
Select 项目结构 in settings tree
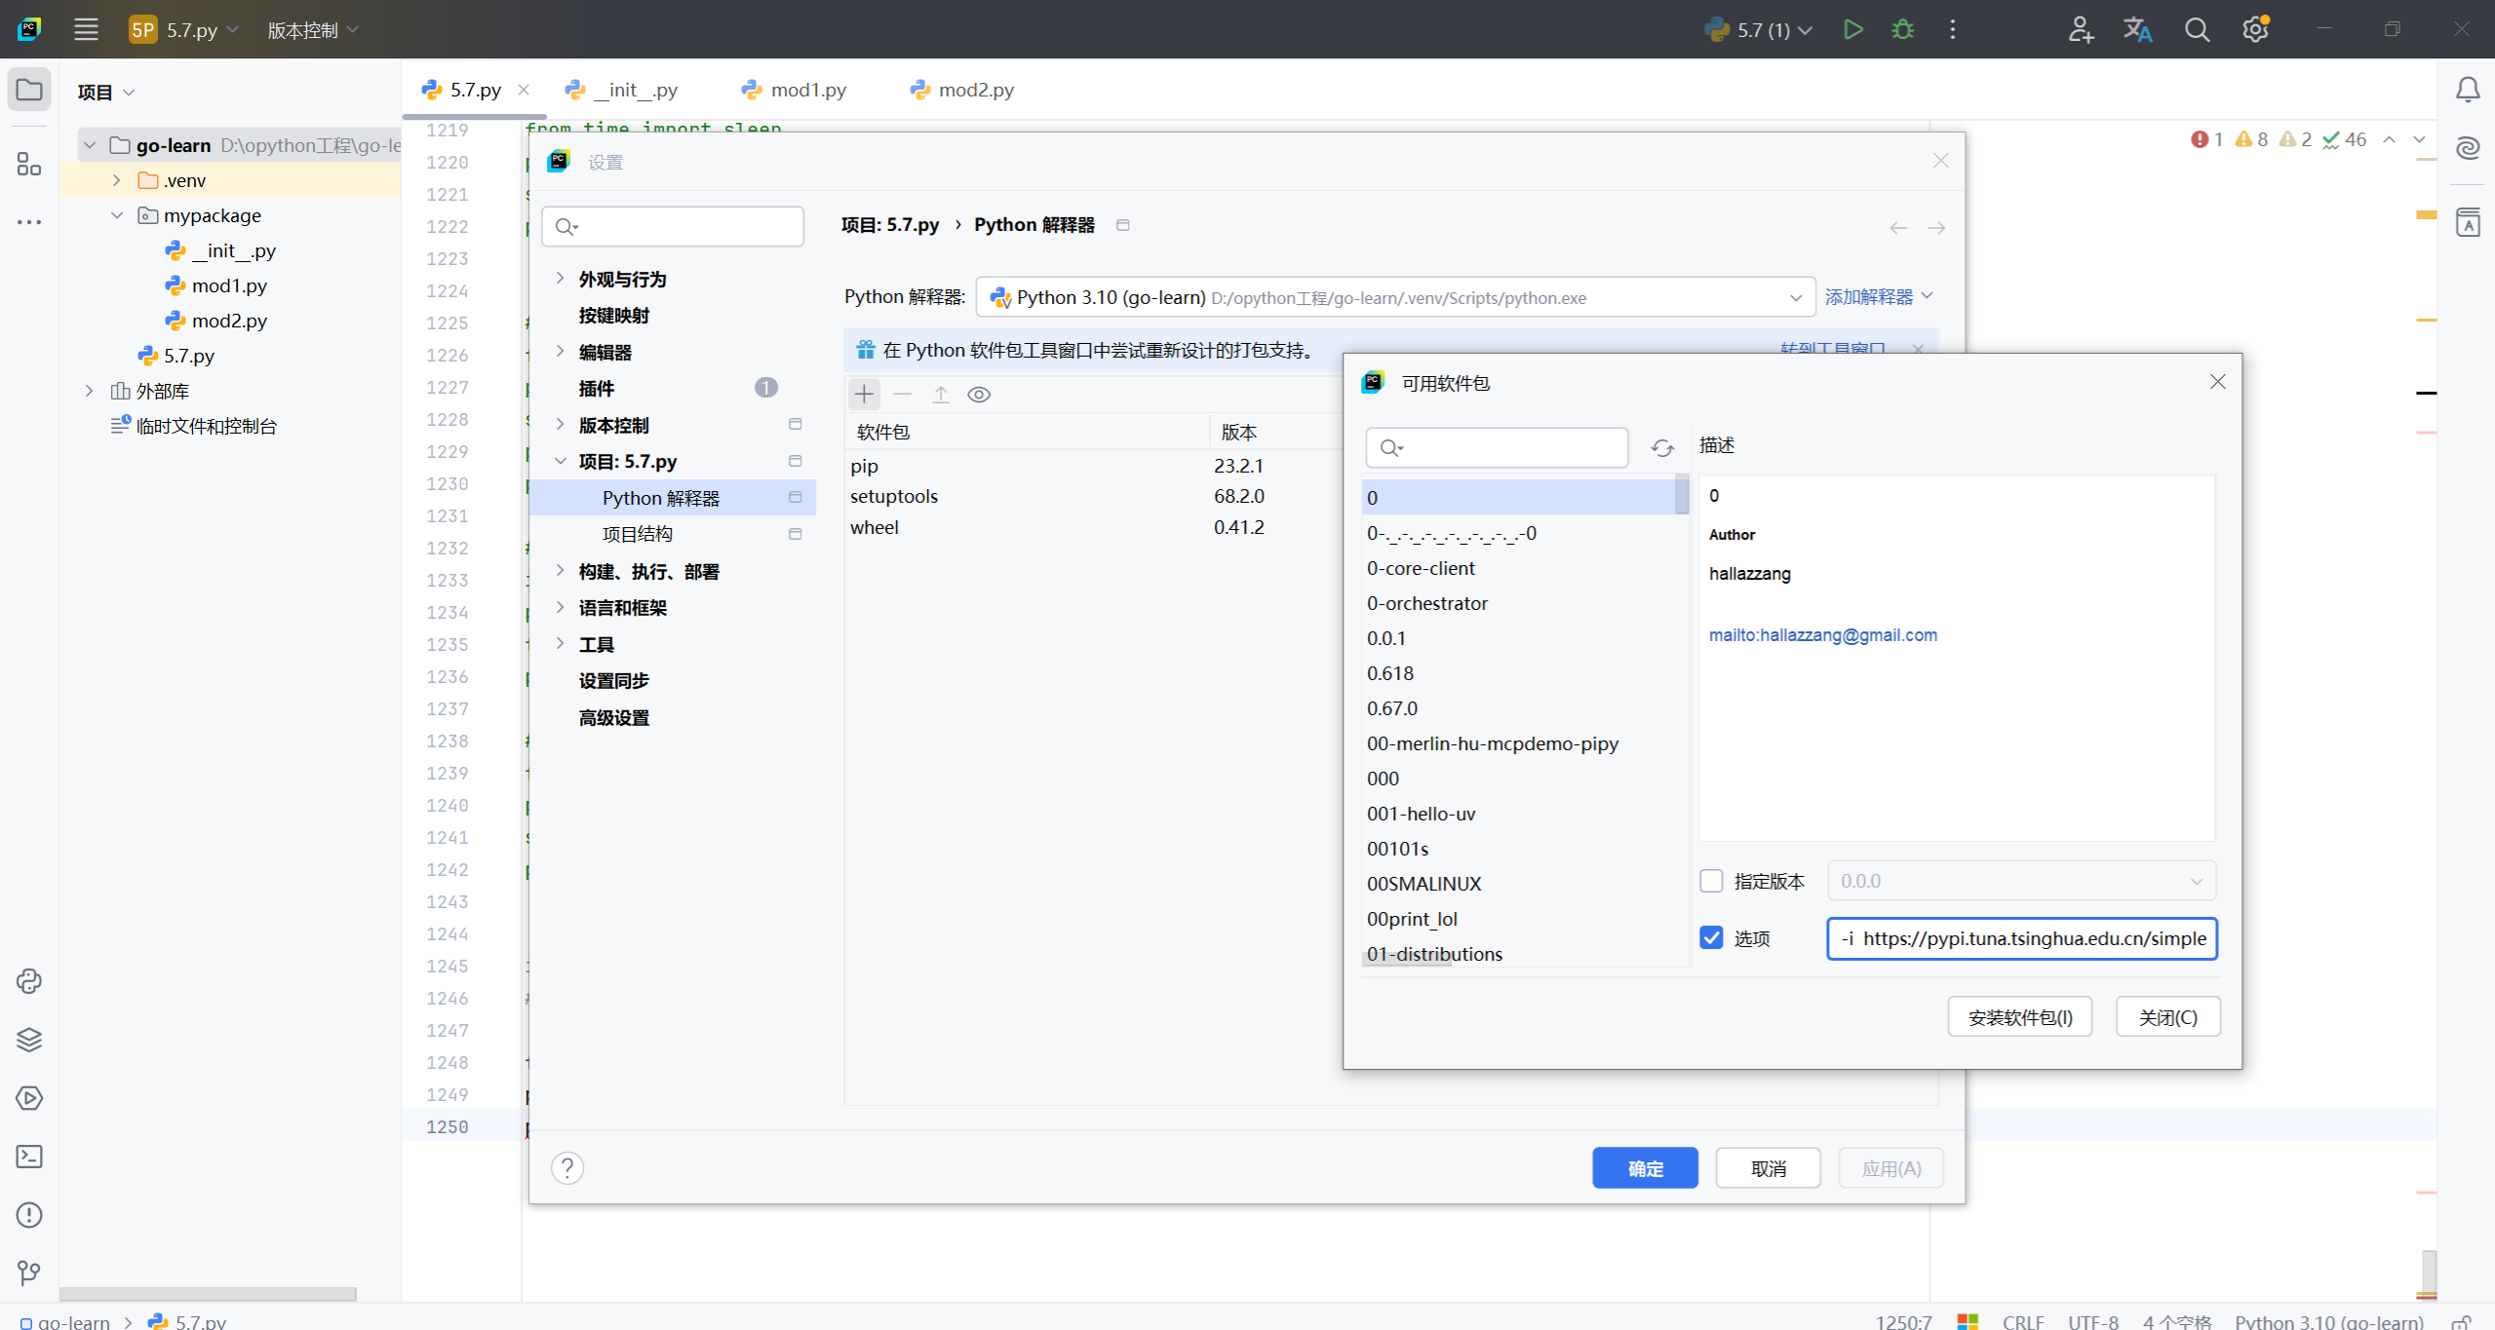pyautogui.click(x=638, y=534)
